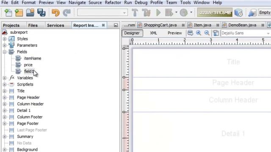Open the File menu

(x=5, y=3)
